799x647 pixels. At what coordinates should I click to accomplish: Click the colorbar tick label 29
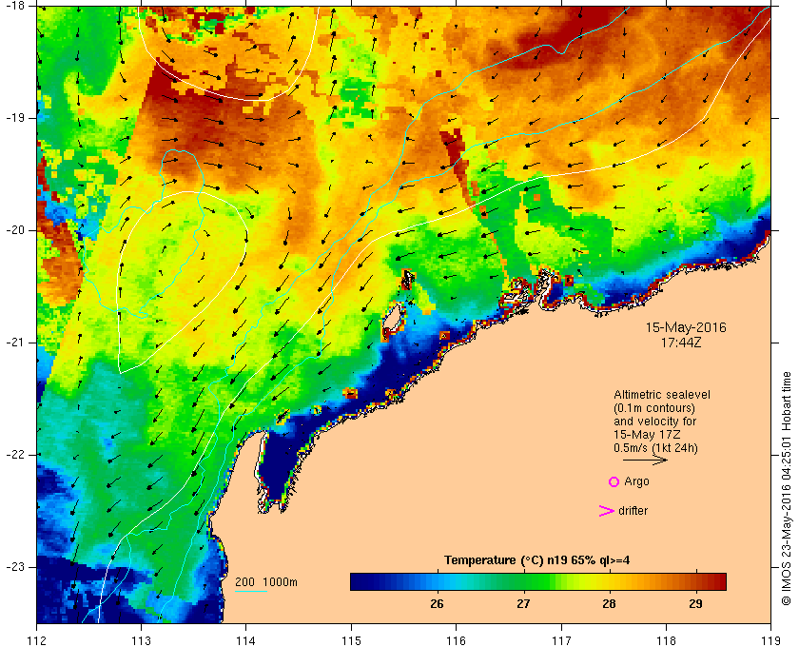pyautogui.click(x=695, y=603)
